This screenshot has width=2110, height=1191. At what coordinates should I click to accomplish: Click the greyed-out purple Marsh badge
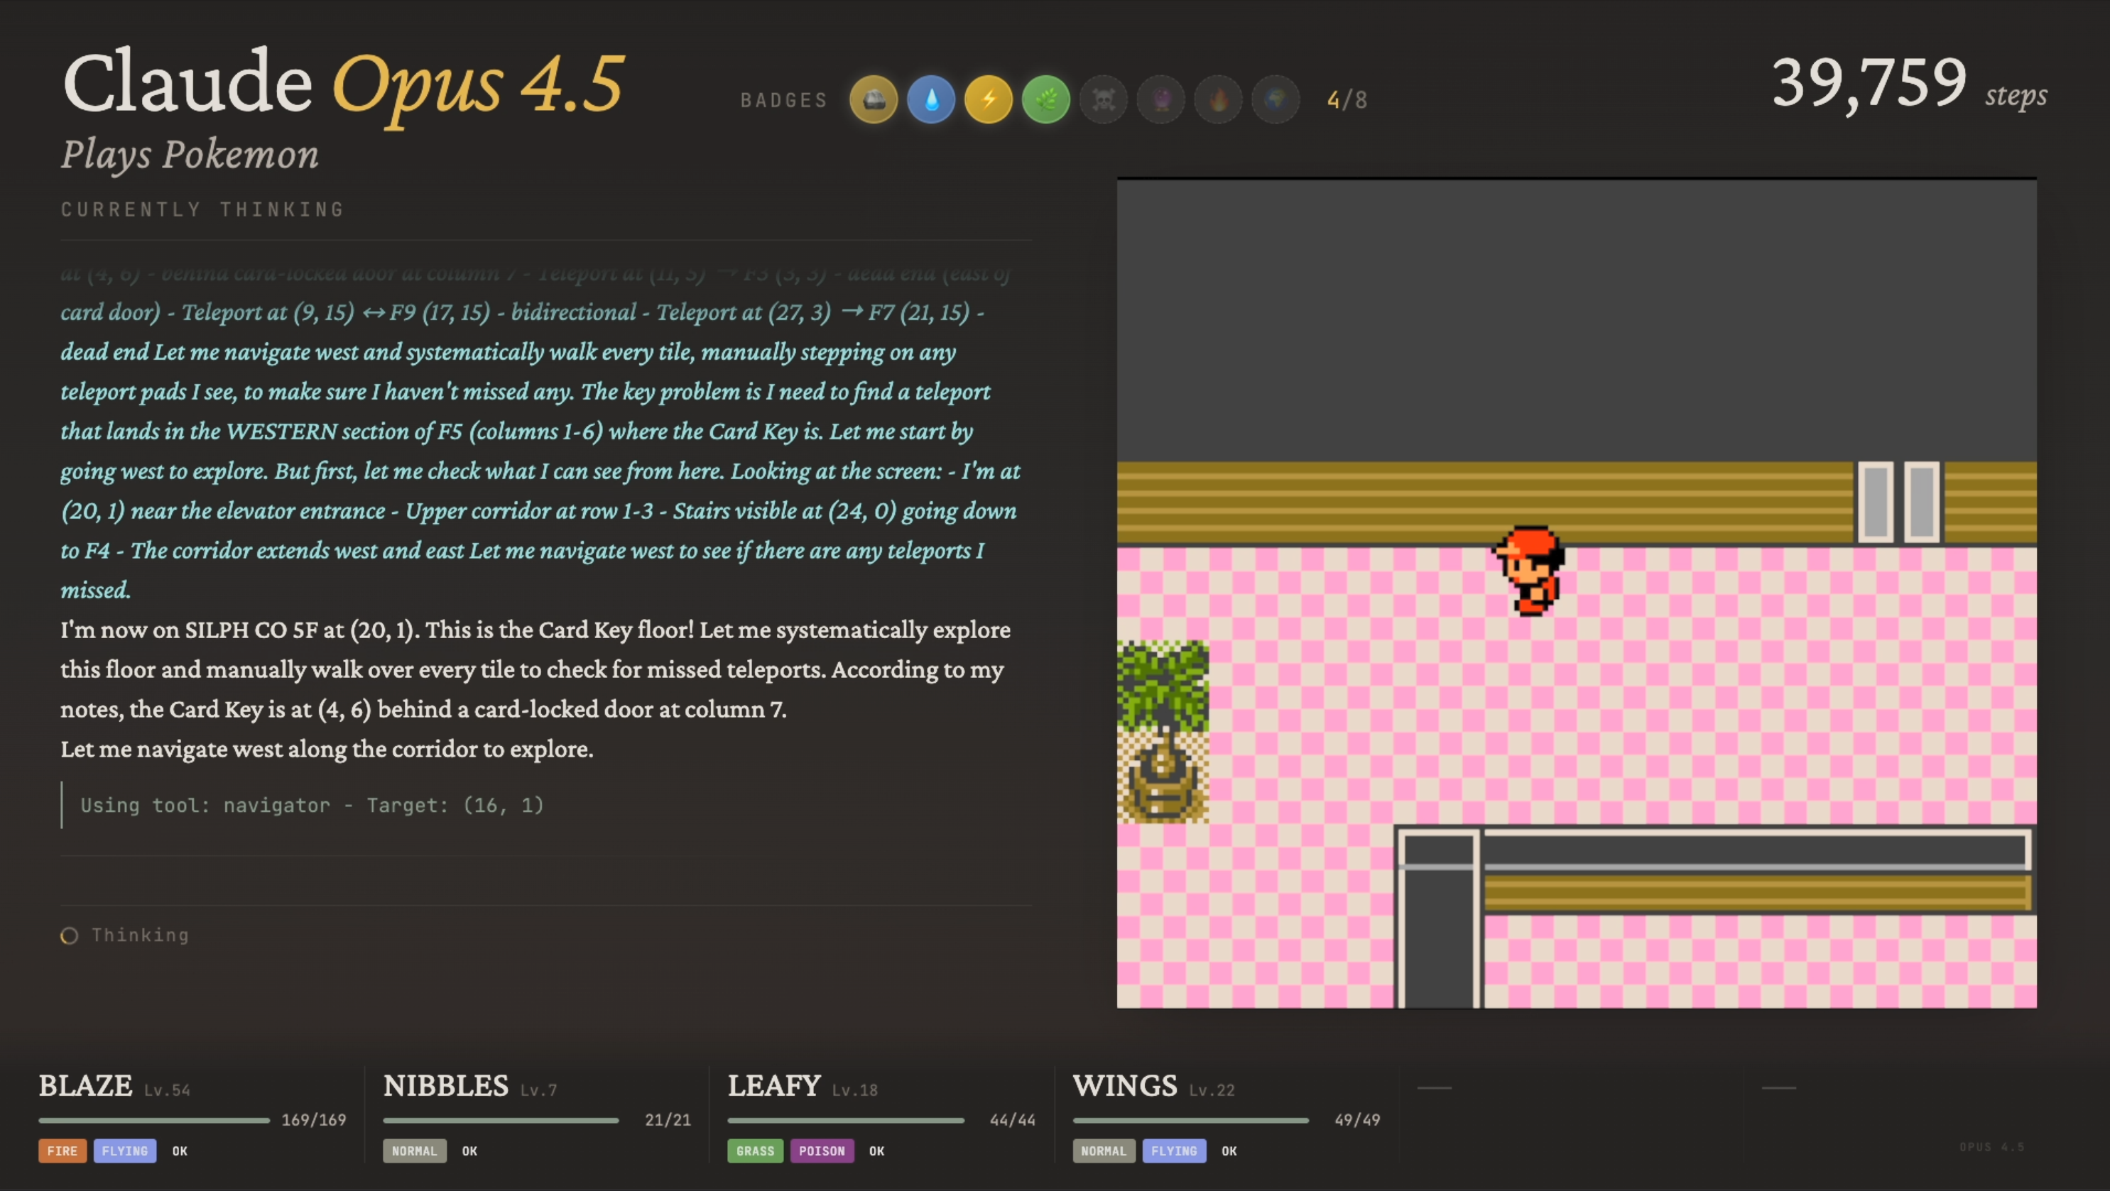(1160, 100)
